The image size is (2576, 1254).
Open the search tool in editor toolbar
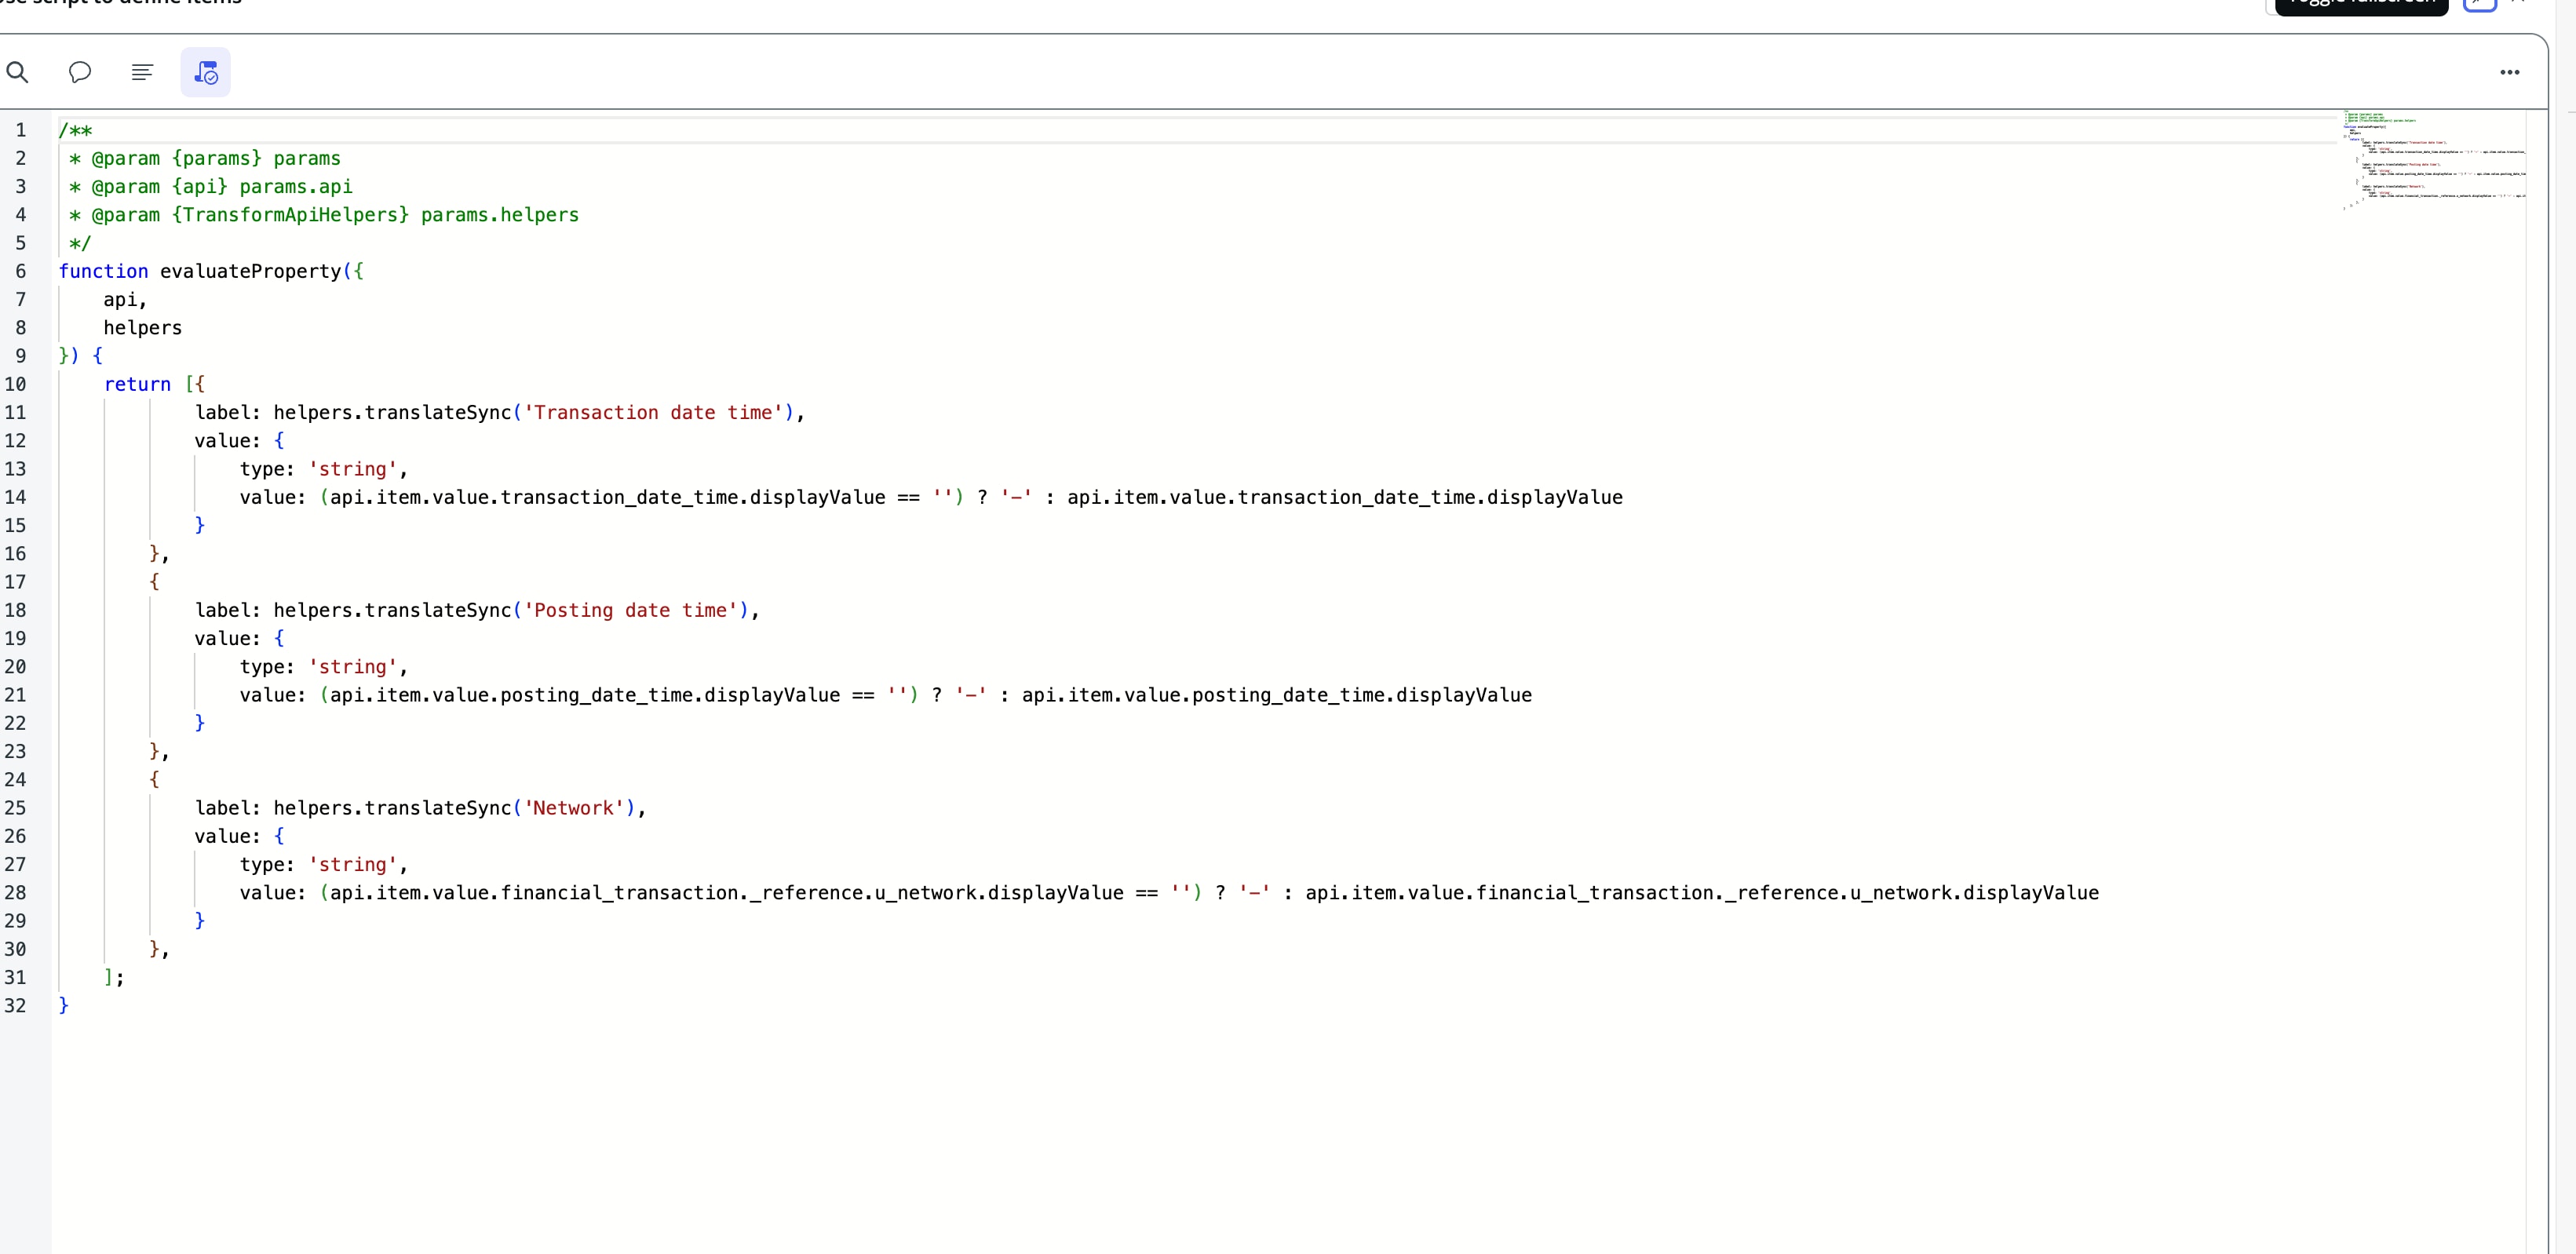point(17,72)
